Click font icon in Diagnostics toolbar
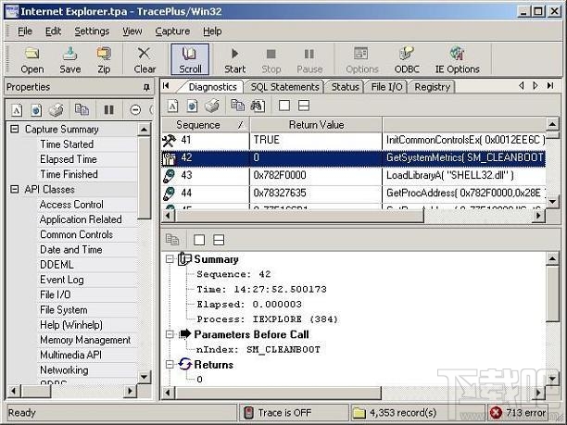The width and height of the screenshot is (567, 425). click(x=173, y=106)
